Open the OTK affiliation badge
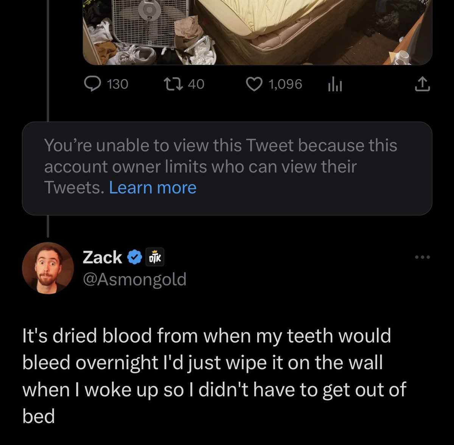 coord(155,258)
